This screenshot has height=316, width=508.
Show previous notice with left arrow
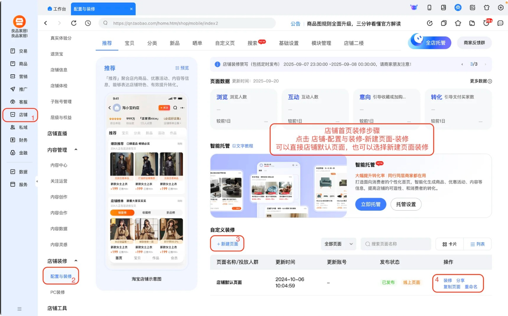[462, 65]
